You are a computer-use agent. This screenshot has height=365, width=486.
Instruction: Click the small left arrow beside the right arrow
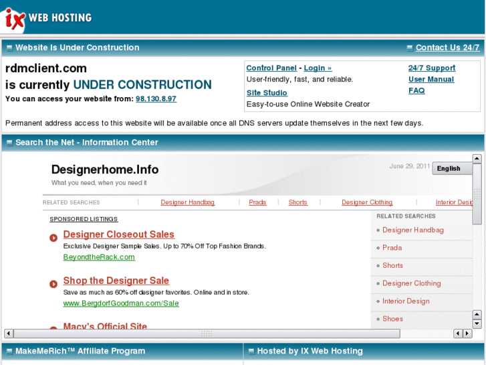click(x=458, y=334)
